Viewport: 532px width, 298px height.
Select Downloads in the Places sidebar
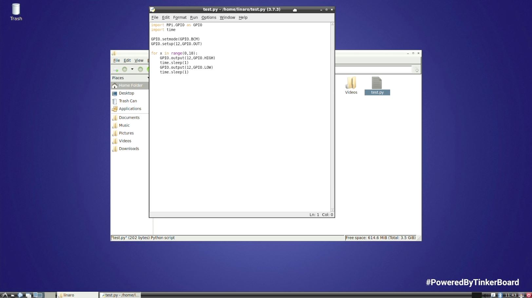(x=129, y=149)
